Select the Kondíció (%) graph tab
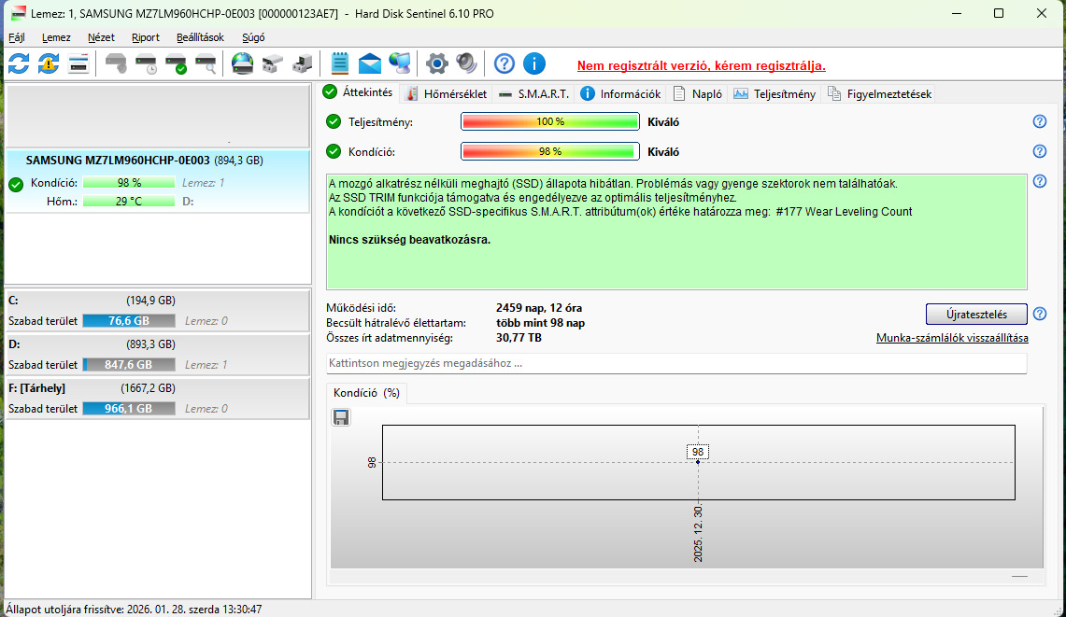This screenshot has width=1066, height=617. click(366, 393)
